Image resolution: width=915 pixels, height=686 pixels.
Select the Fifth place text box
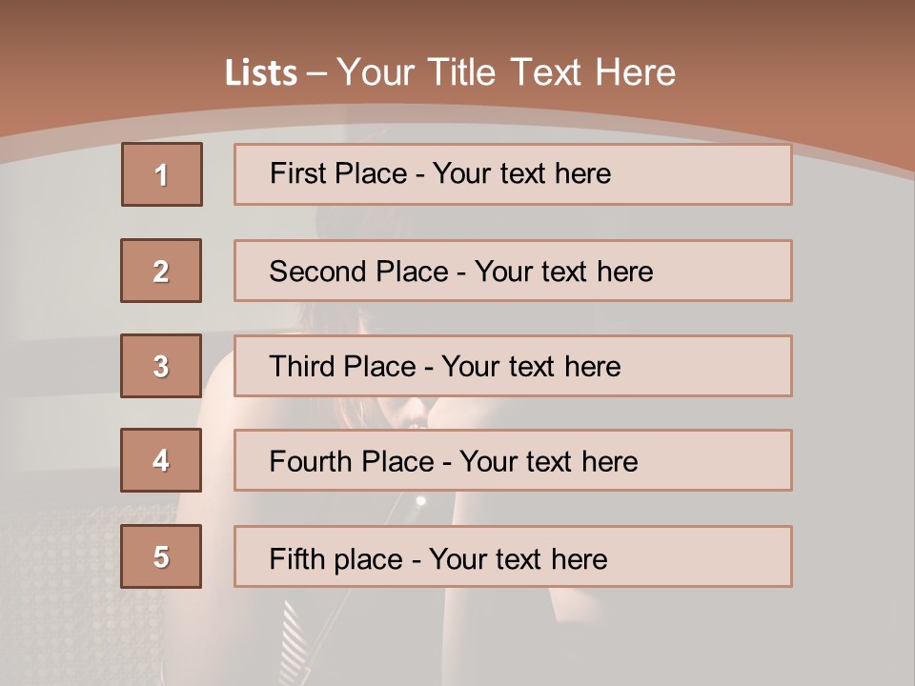coord(513,556)
